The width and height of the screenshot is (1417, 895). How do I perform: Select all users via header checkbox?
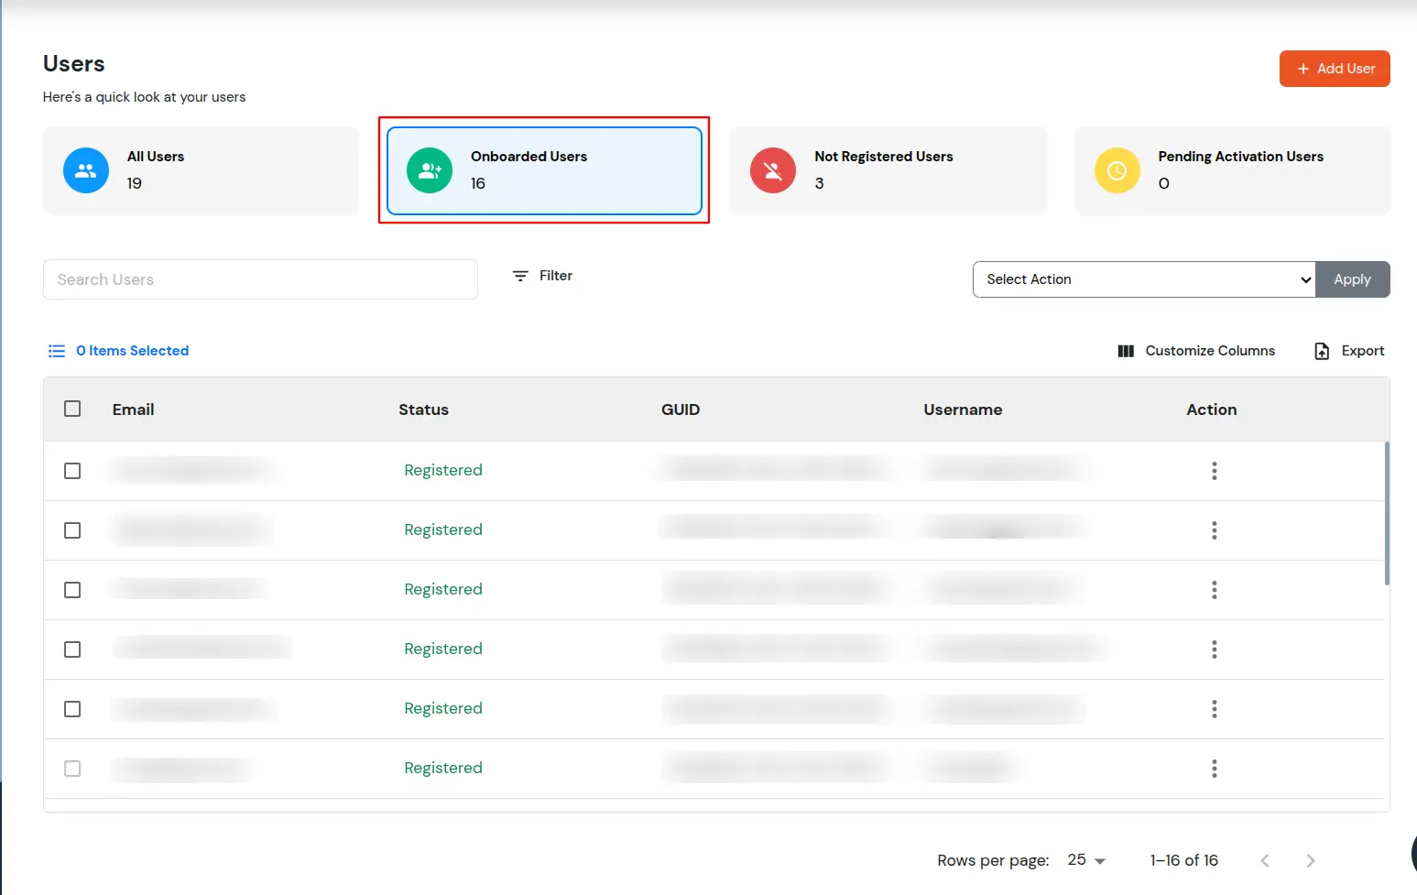pyautogui.click(x=72, y=409)
